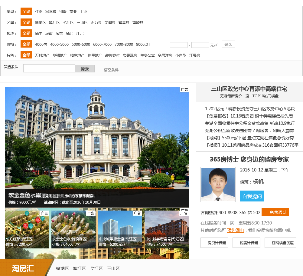Focus the maximum custom price field
The height and width of the screenshot is (276, 303).
[200, 45]
